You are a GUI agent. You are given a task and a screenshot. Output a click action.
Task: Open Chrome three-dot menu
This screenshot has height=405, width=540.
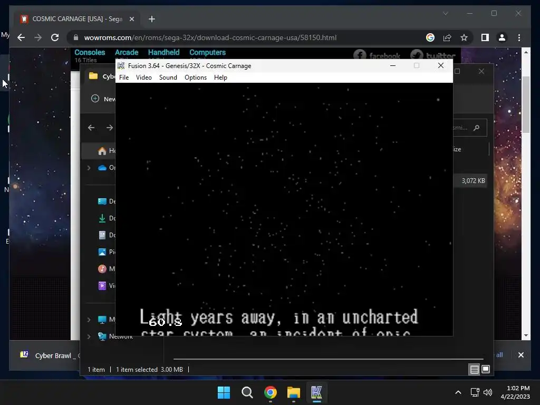pyautogui.click(x=519, y=37)
